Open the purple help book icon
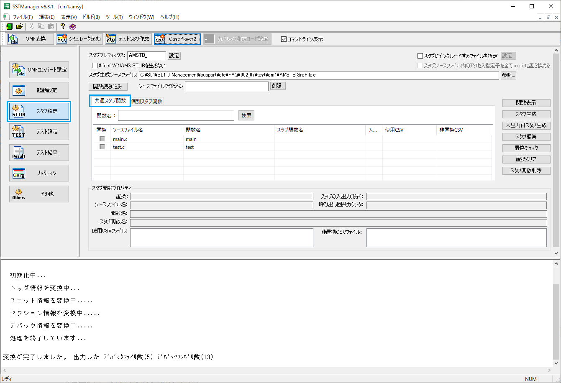This screenshot has height=383, width=561. click(x=72, y=26)
